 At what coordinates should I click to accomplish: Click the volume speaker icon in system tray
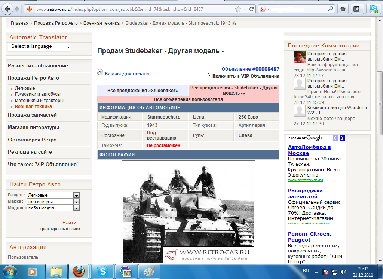click(343, 272)
